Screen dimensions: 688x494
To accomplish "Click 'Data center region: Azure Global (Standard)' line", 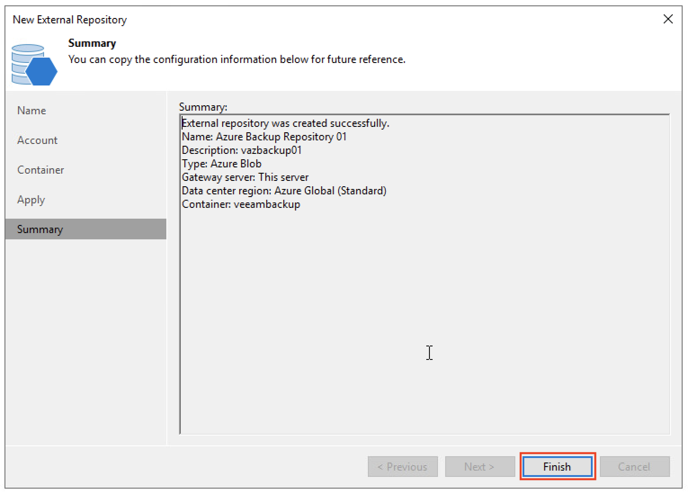I will tap(284, 191).
